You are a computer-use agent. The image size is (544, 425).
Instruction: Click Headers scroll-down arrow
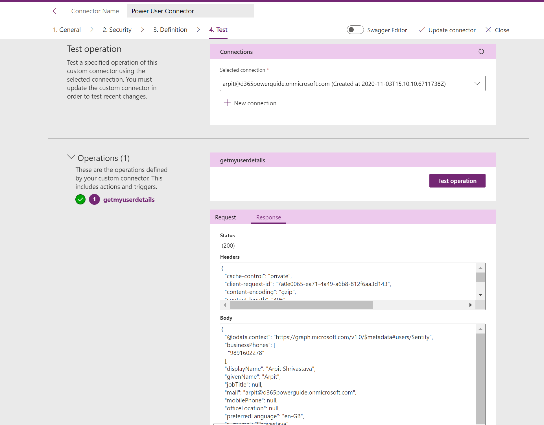480,295
